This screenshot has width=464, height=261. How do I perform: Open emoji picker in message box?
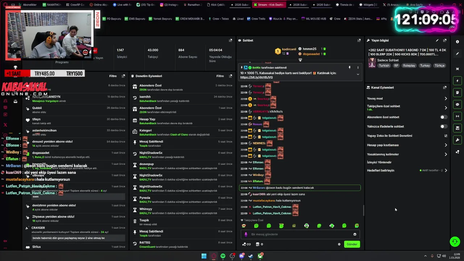pyautogui.click(x=355, y=234)
